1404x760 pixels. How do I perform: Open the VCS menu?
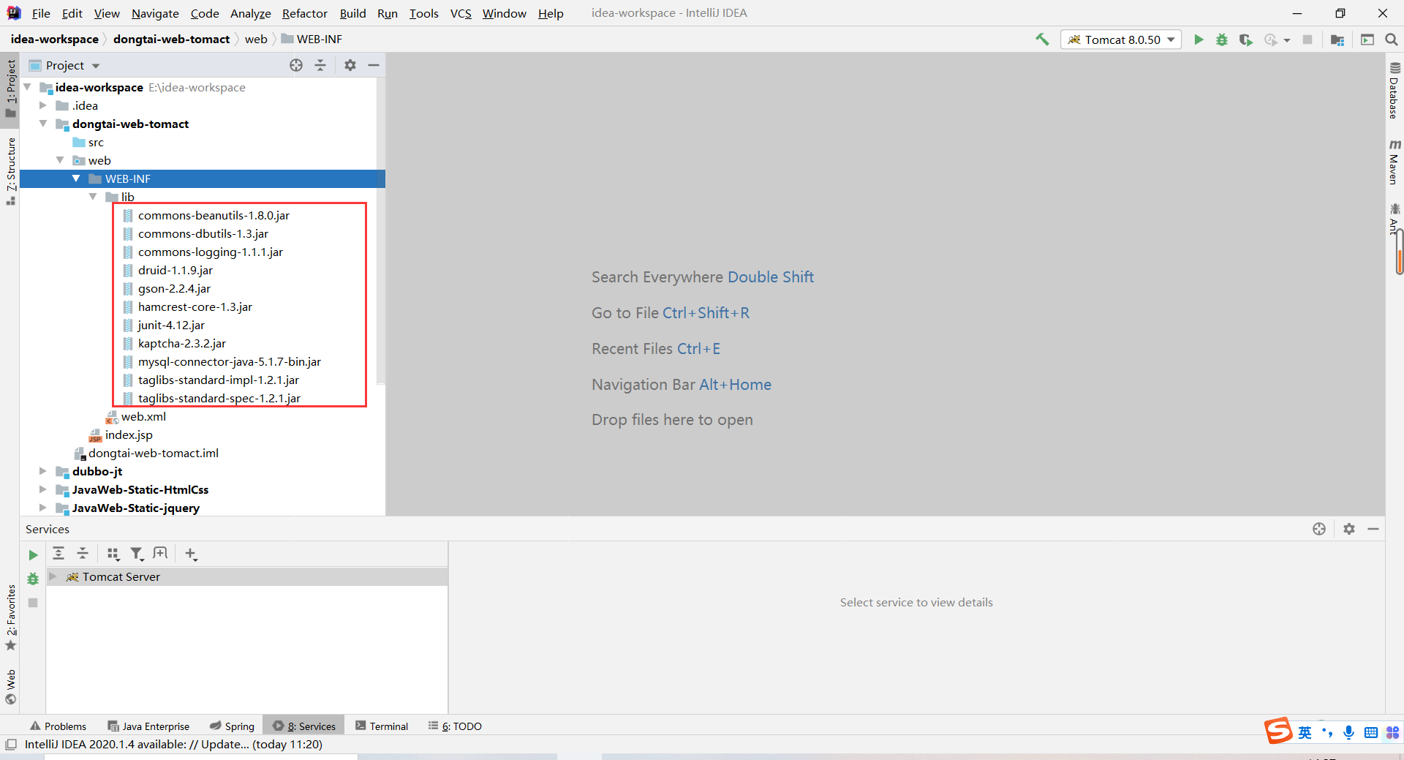(461, 13)
